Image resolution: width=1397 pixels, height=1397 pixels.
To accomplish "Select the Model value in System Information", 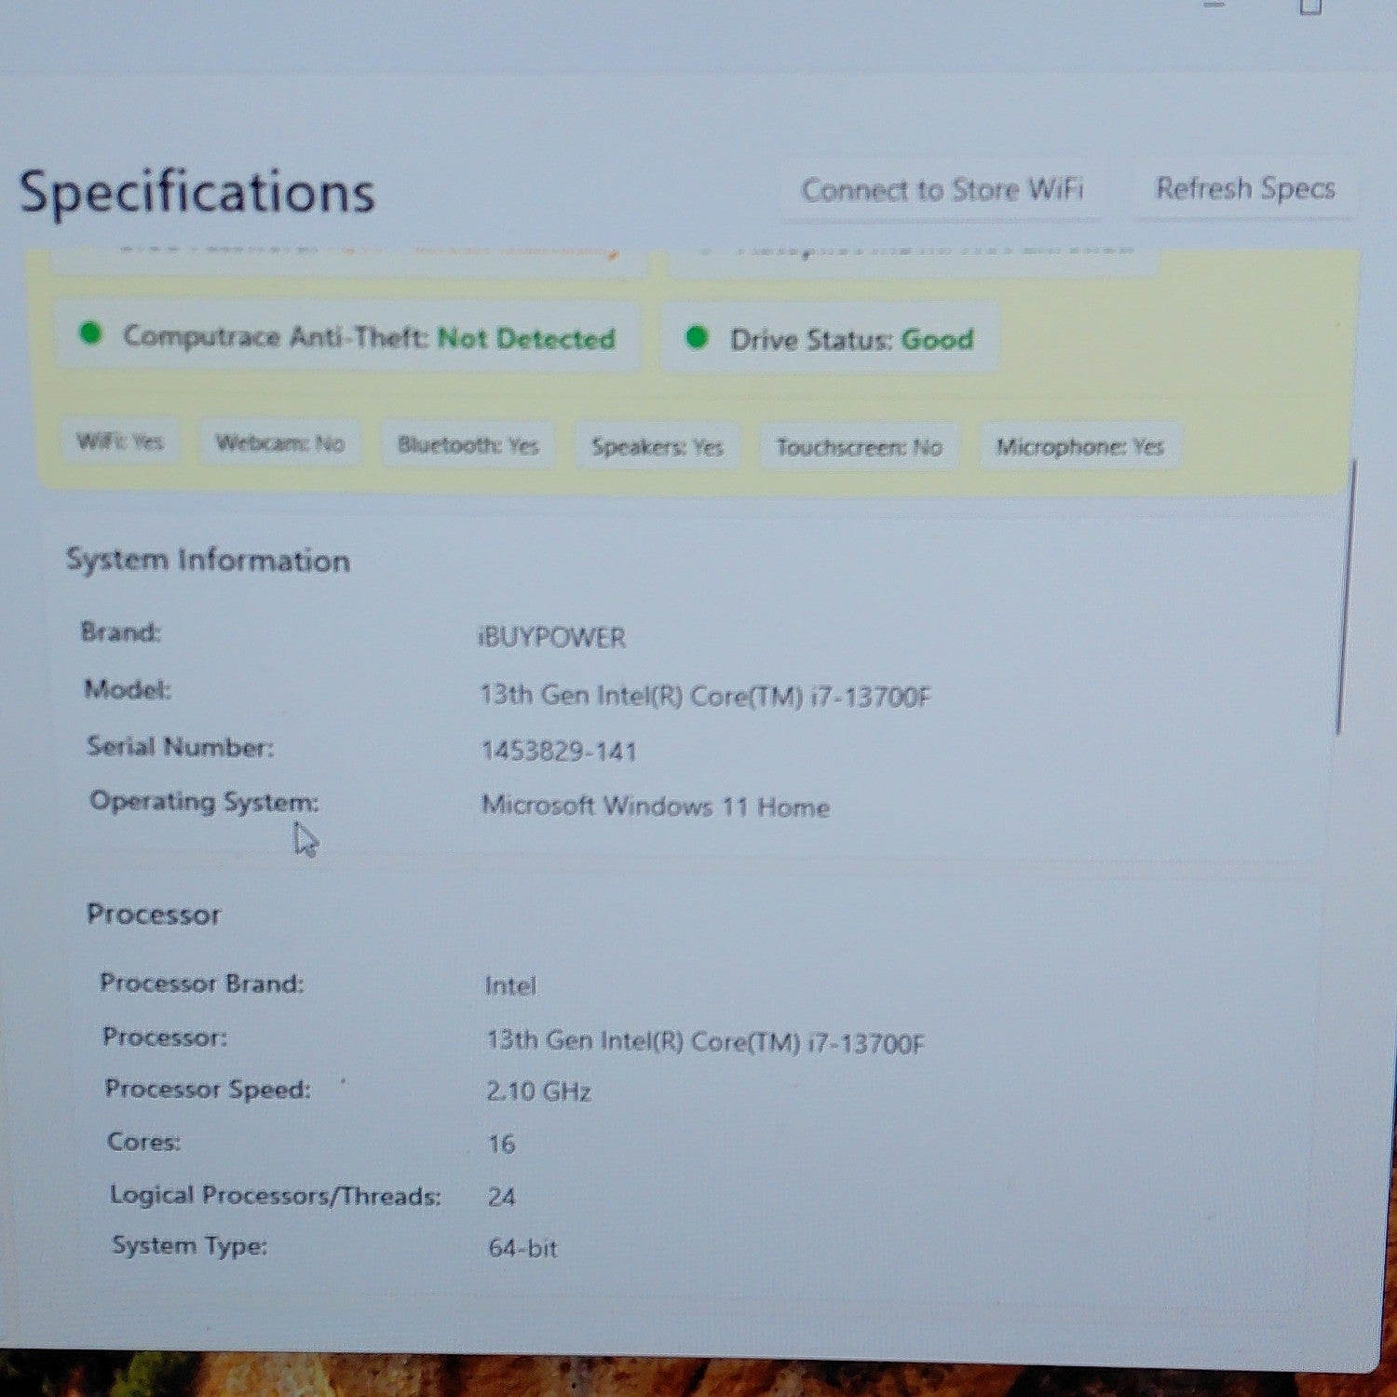I will click(705, 696).
